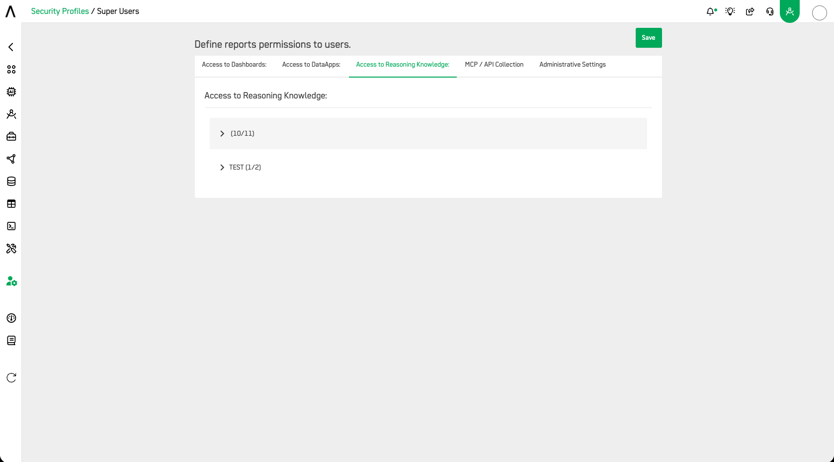Click the Super Users breadcrumb text
The width and height of the screenshot is (834, 462).
[x=118, y=11]
